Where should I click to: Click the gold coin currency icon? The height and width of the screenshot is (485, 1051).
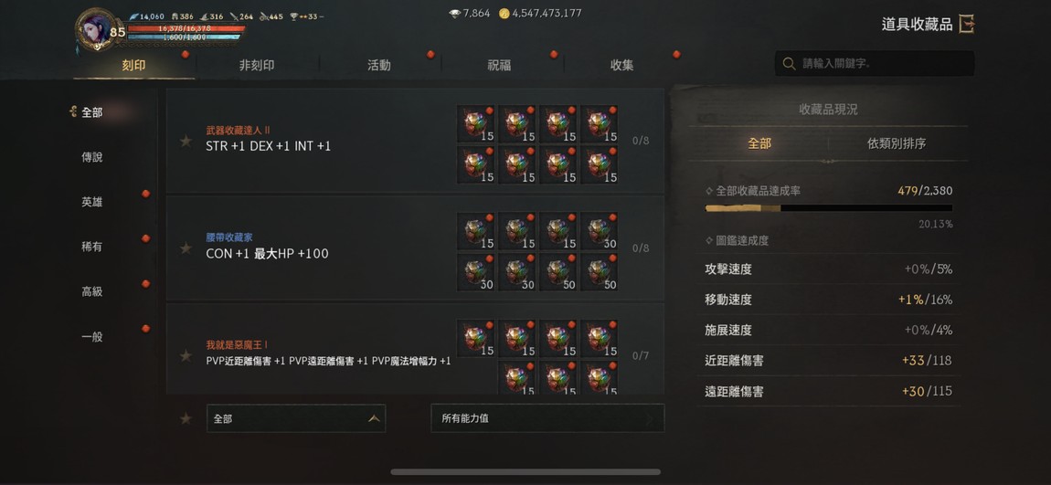click(x=504, y=14)
